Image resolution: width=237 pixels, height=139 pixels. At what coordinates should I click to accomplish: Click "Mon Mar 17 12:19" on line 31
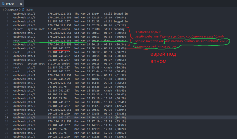87,129
